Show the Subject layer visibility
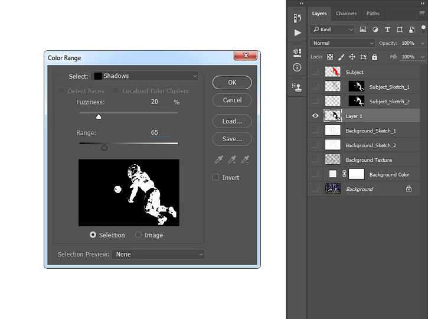 coord(315,71)
